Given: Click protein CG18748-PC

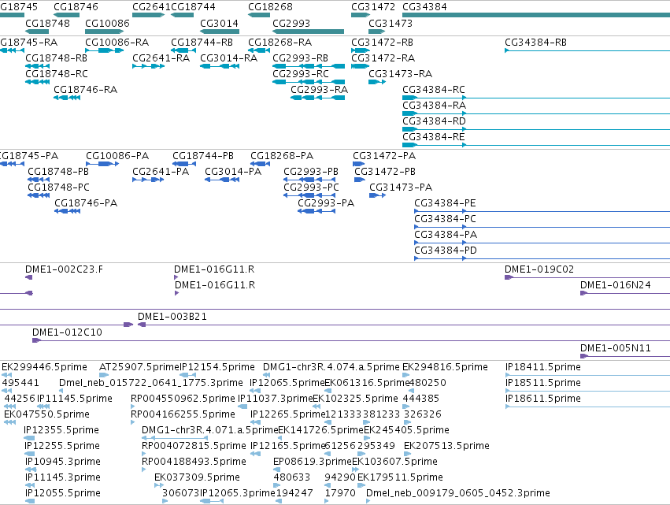Looking at the screenshot, I should point(39,195).
